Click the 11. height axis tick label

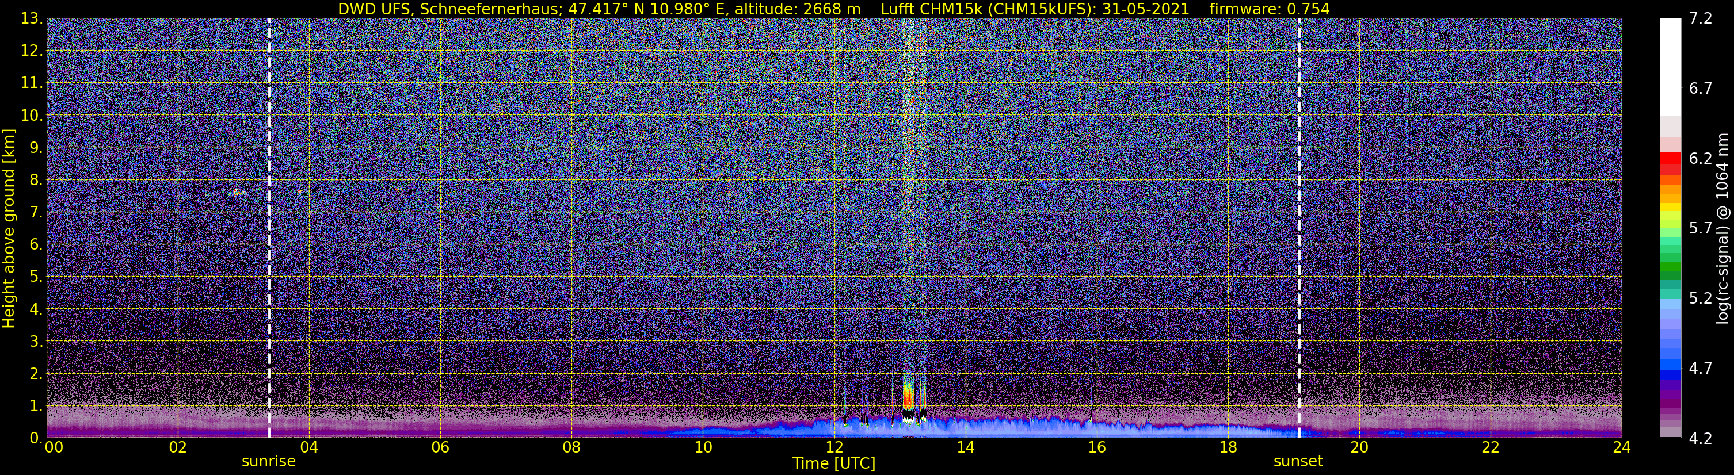click(32, 83)
